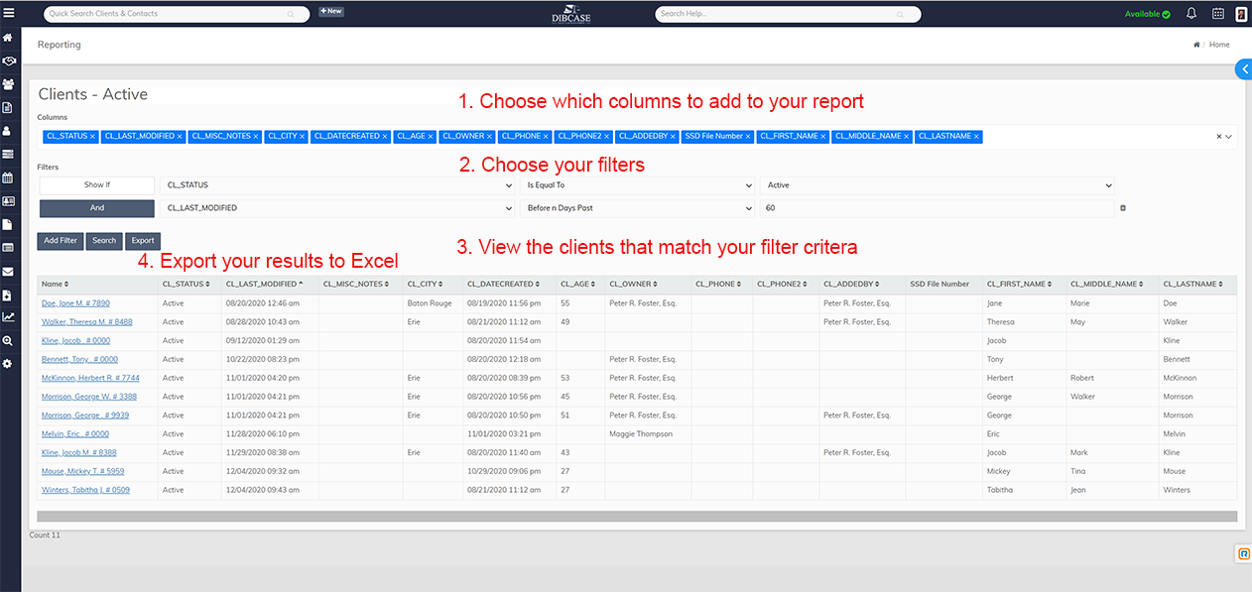Screen dimensions: 1252x592
Task: Click the user profile avatar in the top bar
Action: pos(1241,14)
